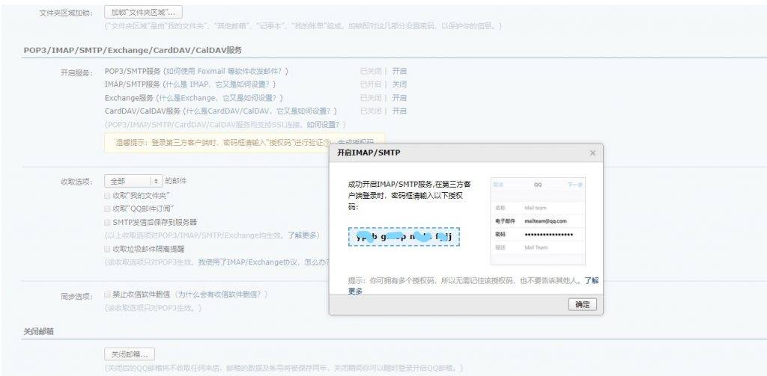Viewport: 767px width, 376px height.
Task: Click 关闭 for IMAP/SMTP服务
Action: pyautogui.click(x=399, y=84)
